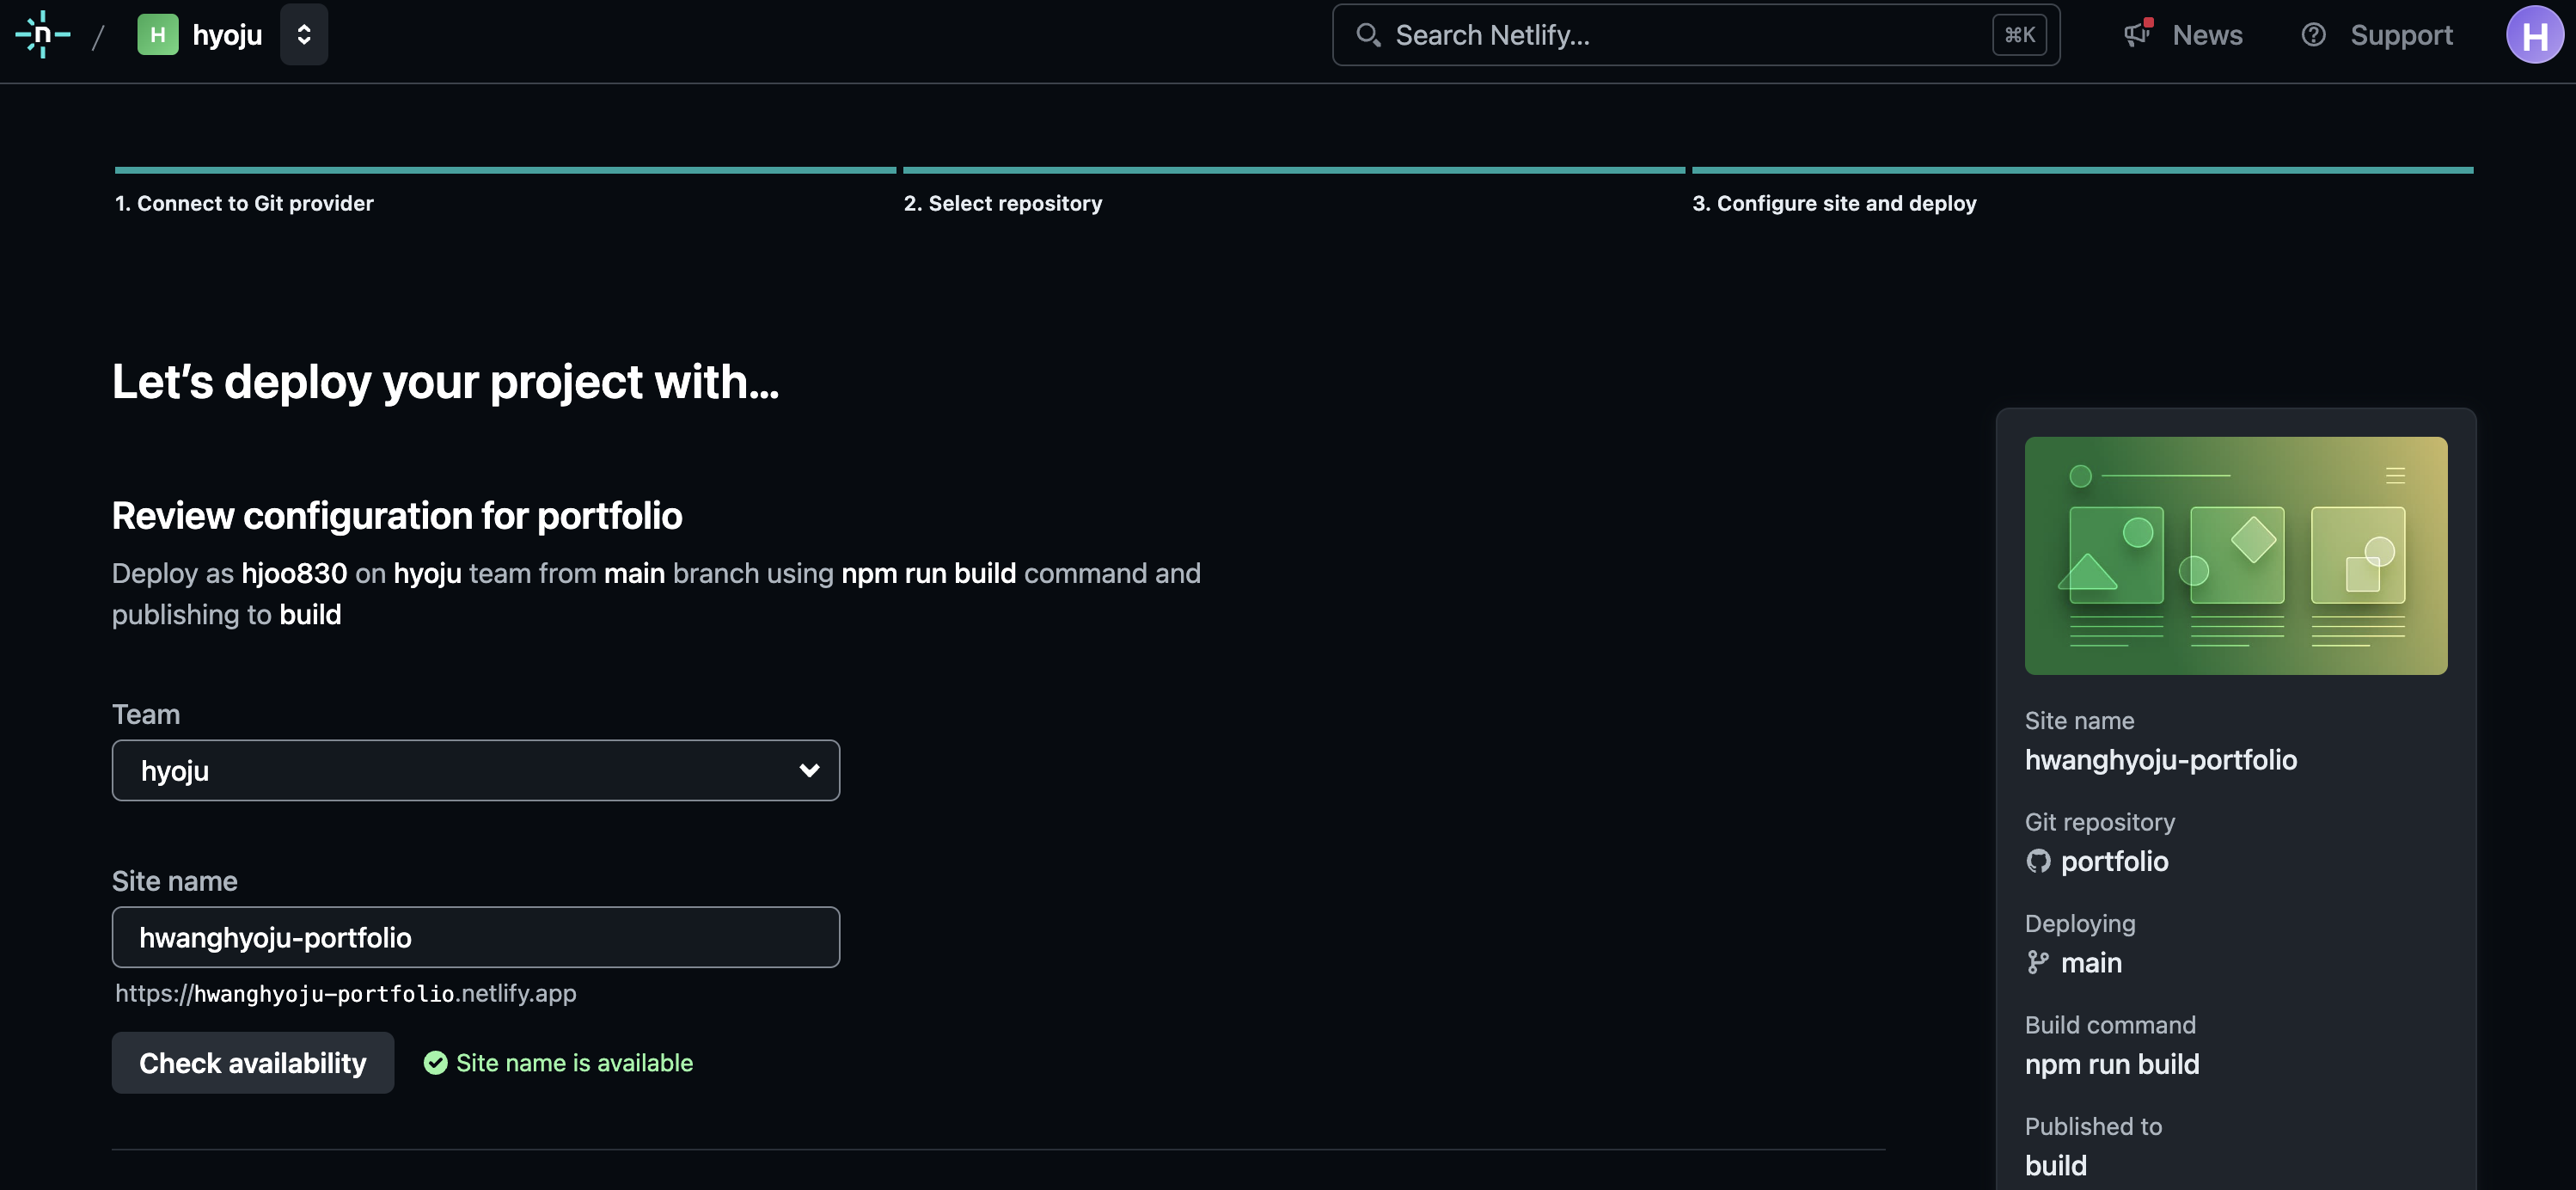Screen dimensions: 2576x1190
Task: Click the ⌘K shortcut badge
Action: click(2019, 35)
